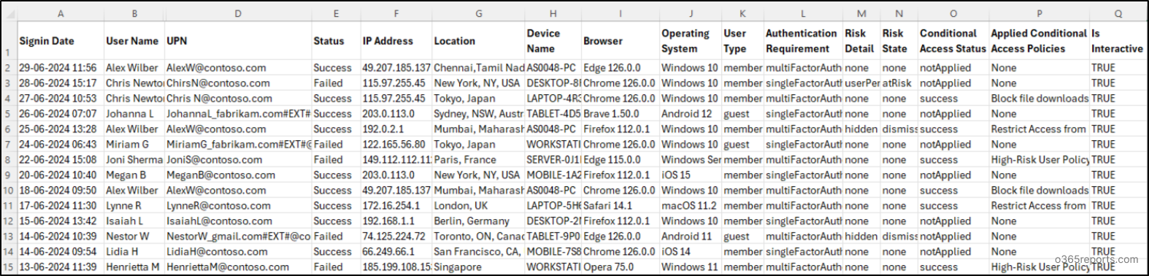Select the 'Berlin, Germany' location cell
This screenshot has height=276, width=1149.
[x=478, y=221]
